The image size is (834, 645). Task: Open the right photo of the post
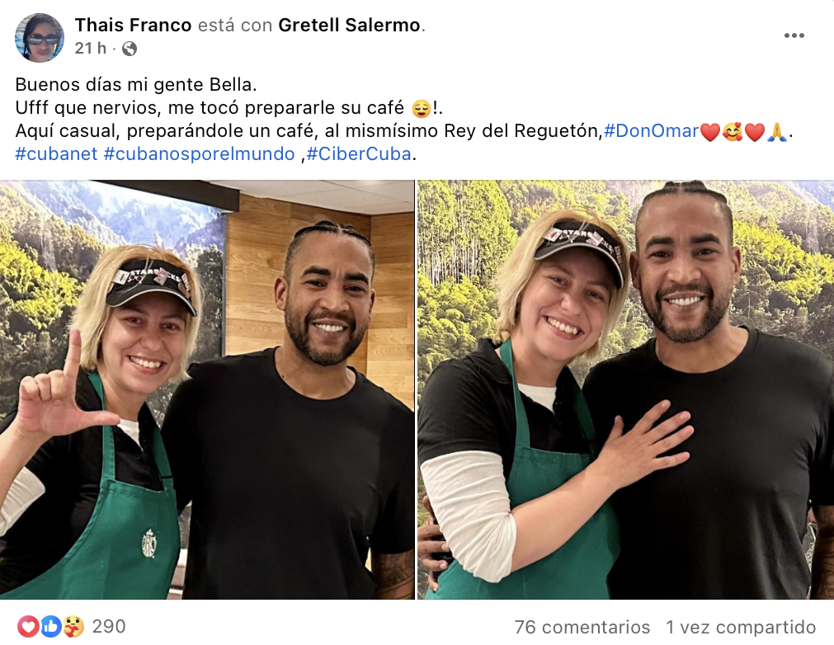click(x=625, y=389)
